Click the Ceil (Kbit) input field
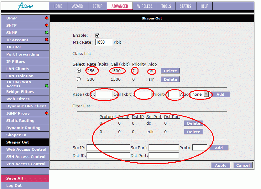Screen dimensions: 261x189 (x=143, y=94)
